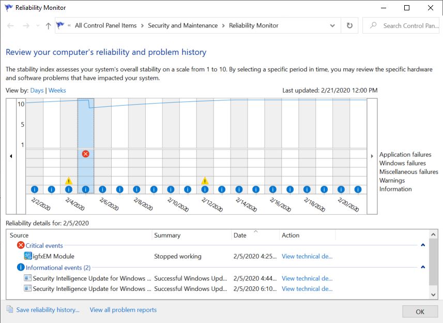This screenshot has width=443, height=323.
Task: Click the details list scroll-down arrow
Action: pos(433,295)
